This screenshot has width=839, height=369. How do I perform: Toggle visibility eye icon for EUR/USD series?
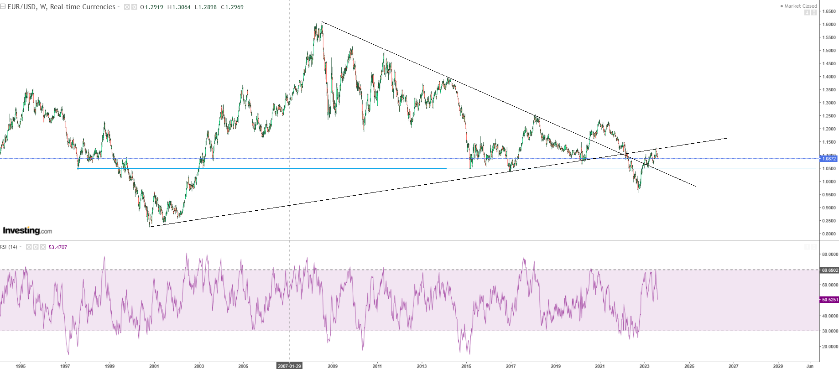click(127, 7)
